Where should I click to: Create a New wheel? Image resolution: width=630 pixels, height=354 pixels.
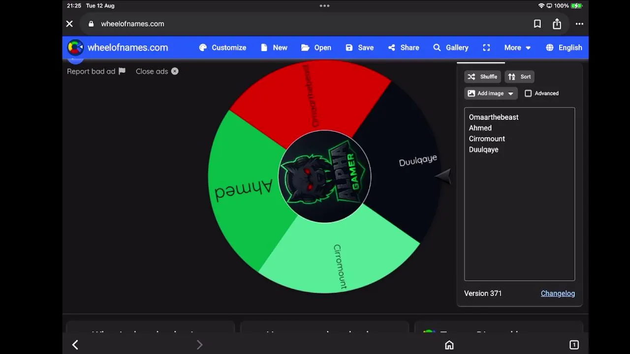pyautogui.click(x=274, y=48)
